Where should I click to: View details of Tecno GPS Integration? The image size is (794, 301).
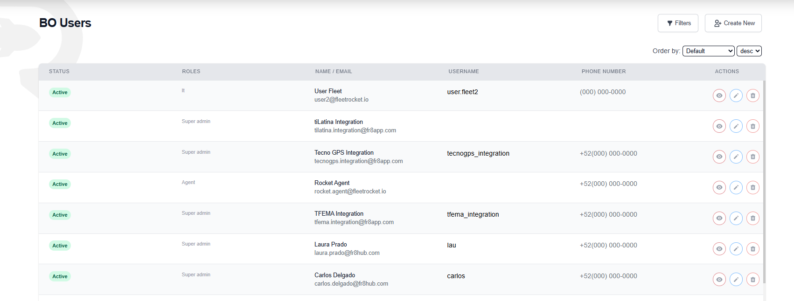coord(719,157)
